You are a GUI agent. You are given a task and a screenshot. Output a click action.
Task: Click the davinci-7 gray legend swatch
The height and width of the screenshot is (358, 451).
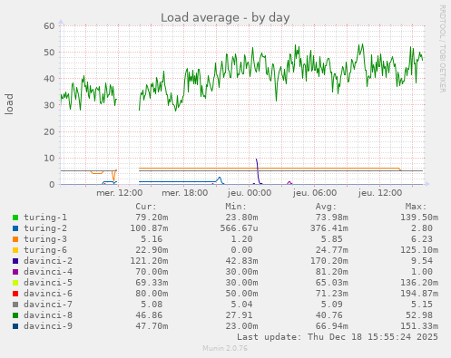[15, 305]
